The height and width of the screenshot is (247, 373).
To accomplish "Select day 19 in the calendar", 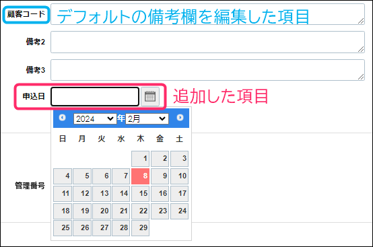I will tap(82, 211).
